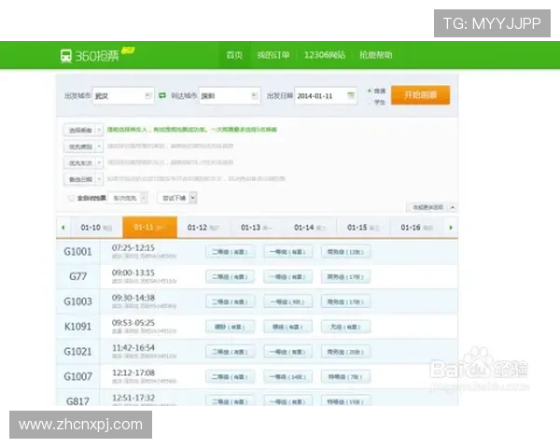
Task: Switch to the 01-12 date tab
Action: pos(203,227)
